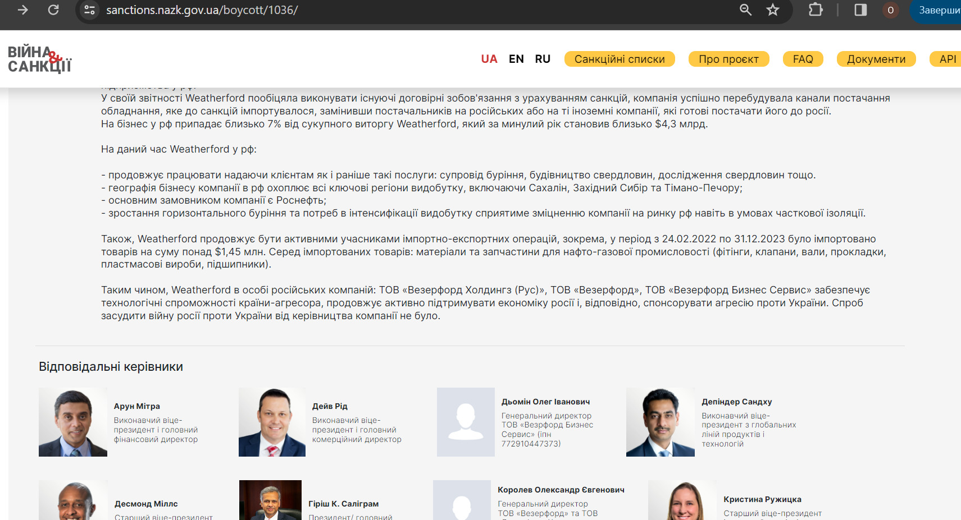
Task: Select the name Гіріш К. Саліграм
Action: [344, 504]
